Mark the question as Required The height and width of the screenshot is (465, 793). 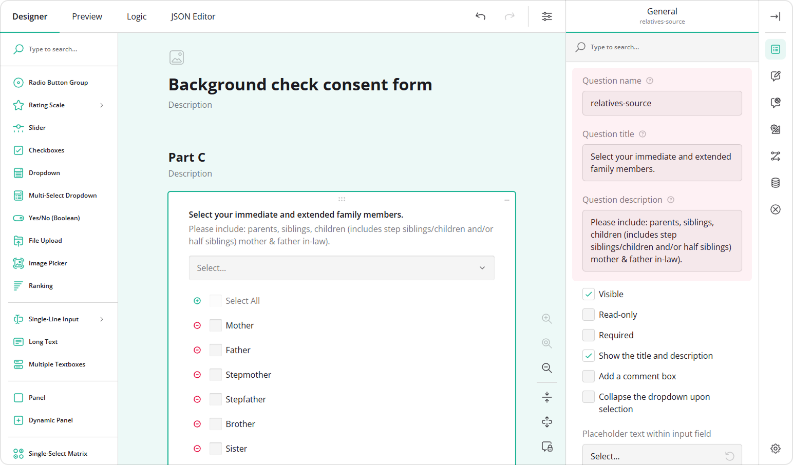[588, 335]
